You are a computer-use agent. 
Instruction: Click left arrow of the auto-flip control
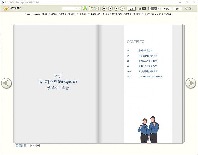150,9
